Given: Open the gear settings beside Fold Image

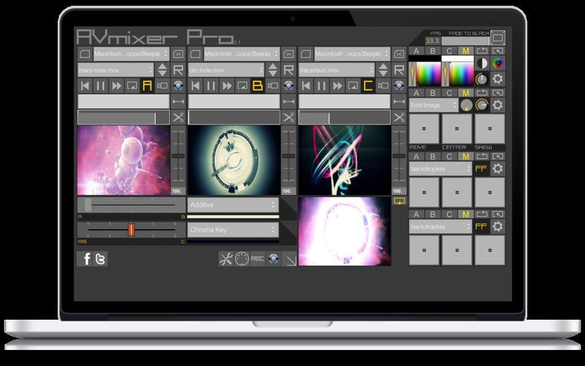Looking at the screenshot, I should [498, 105].
